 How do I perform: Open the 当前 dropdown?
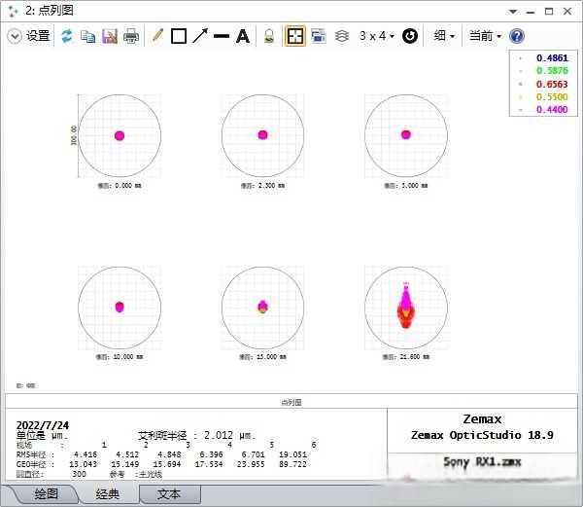pos(485,36)
